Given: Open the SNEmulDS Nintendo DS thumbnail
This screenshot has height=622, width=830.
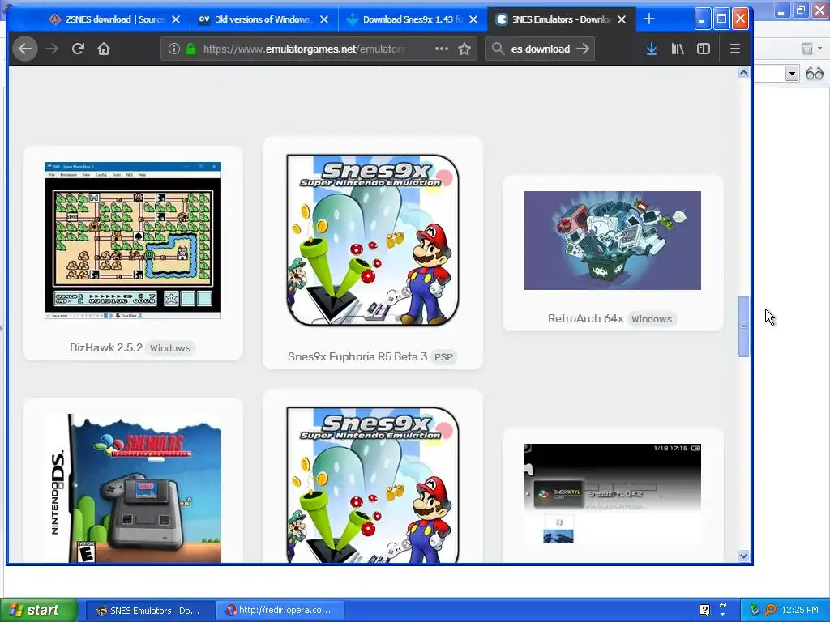Looking at the screenshot, I should pyautogui.click(x=133, y=488).
